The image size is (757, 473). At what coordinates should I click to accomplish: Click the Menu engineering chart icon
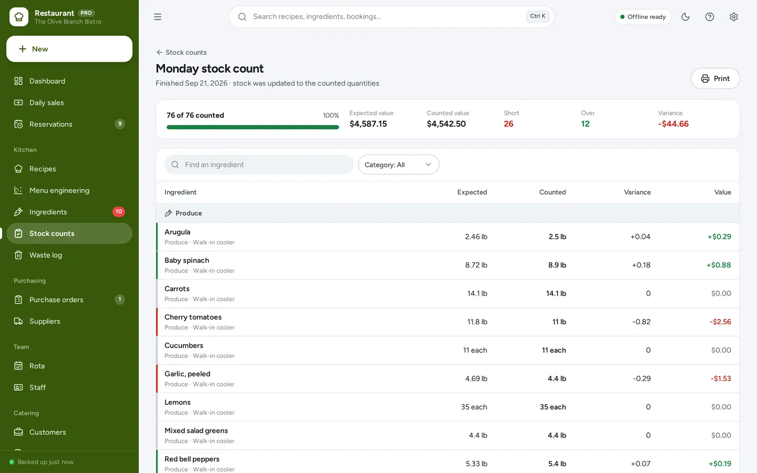(18, 190)
